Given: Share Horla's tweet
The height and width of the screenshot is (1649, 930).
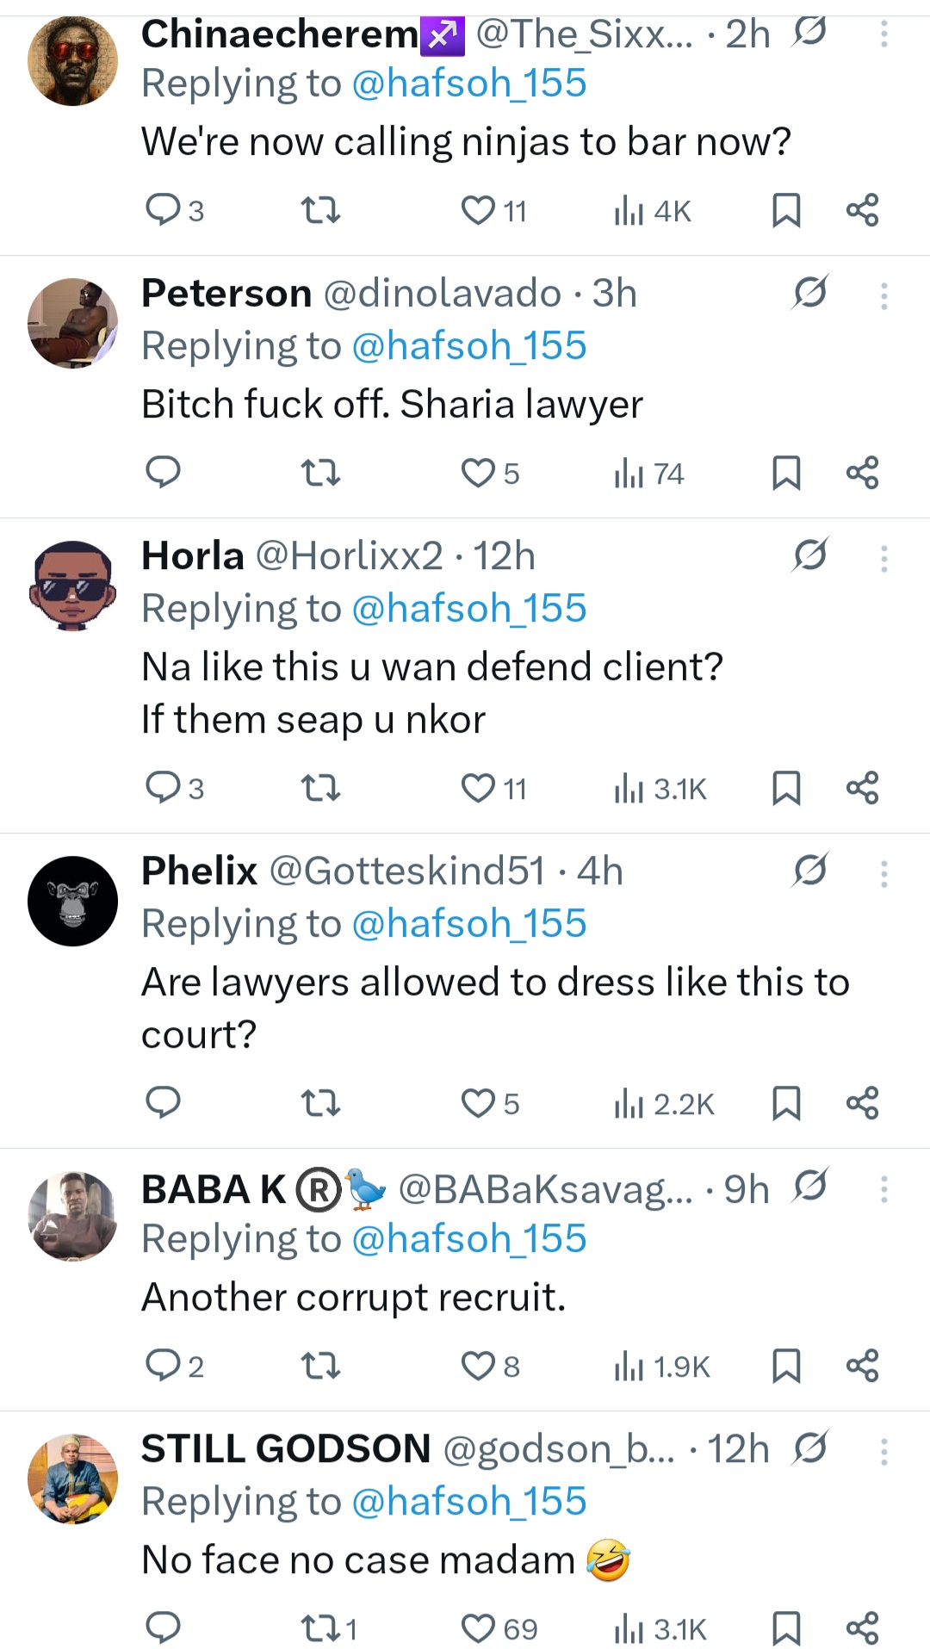Looking at the screenshot, I should (862, 788).
